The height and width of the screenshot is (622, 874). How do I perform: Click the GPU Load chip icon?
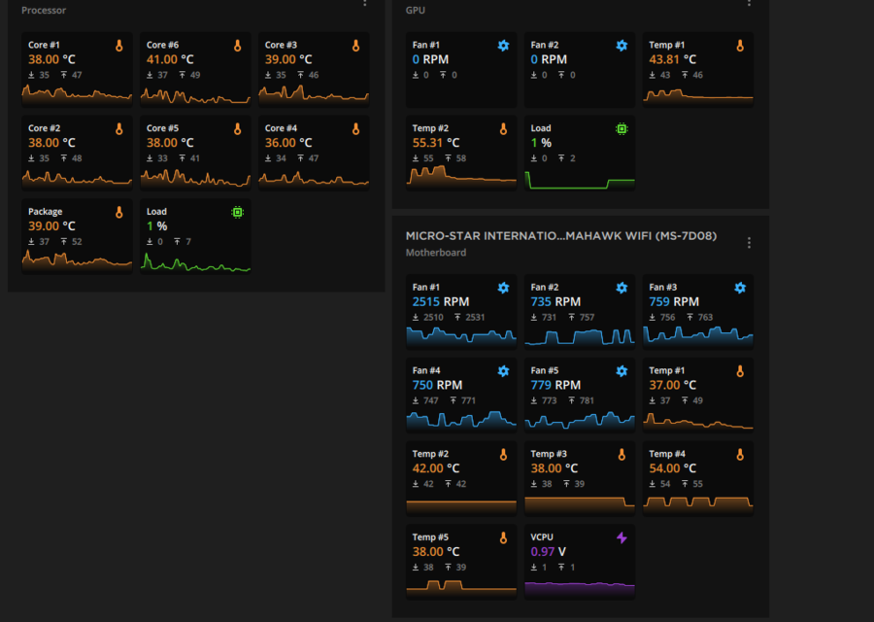(622, 128)
